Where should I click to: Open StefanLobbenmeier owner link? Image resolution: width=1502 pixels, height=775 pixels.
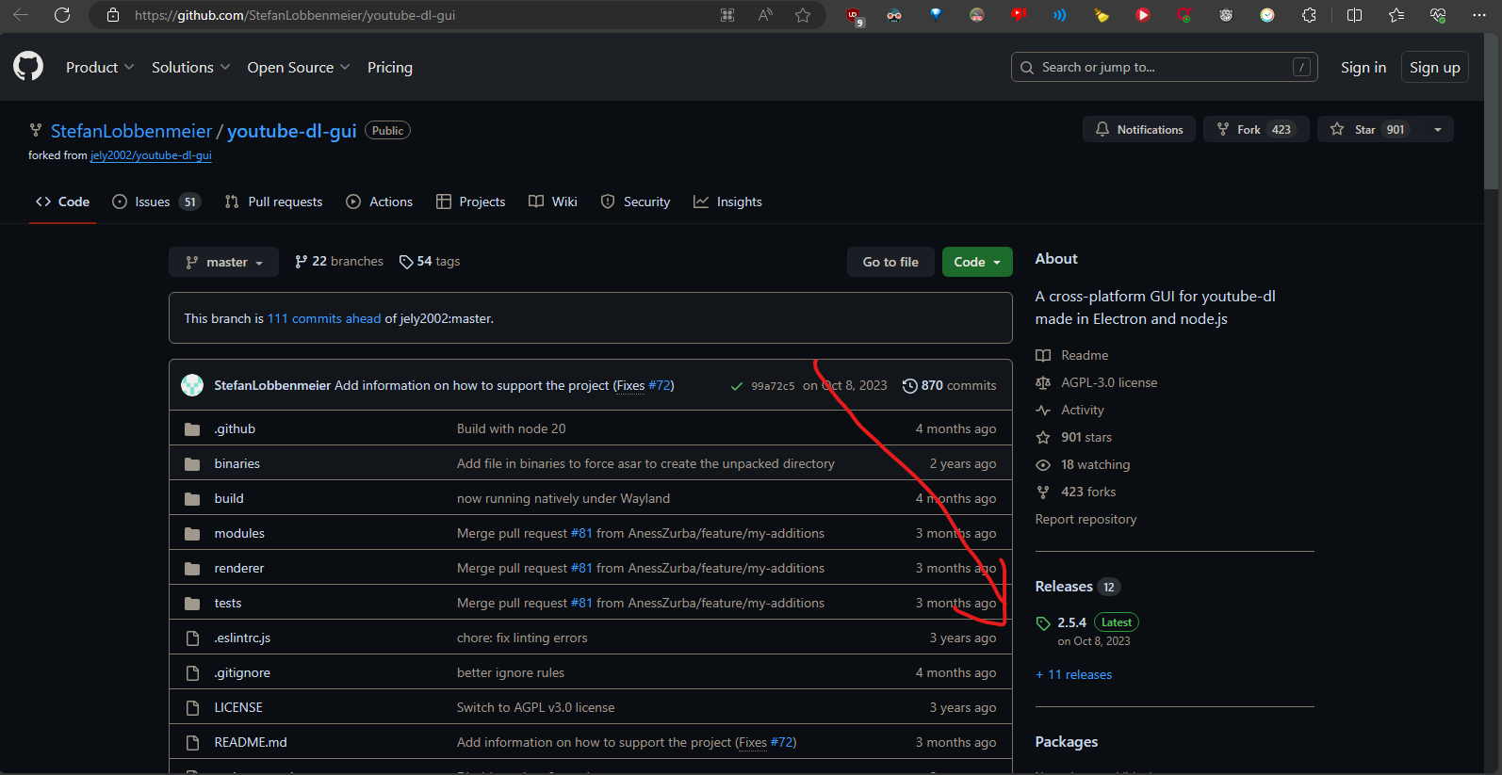tap(132, 131)
